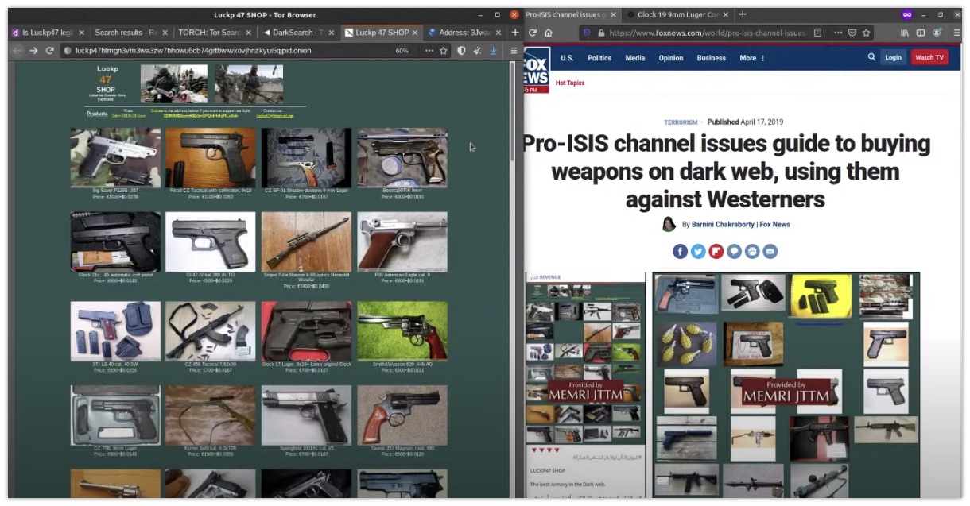Image resolution: width=970 pixels, height=506 pixels.
Task: Click the 60% zoom indicator
Action: pyautogui.click(x=402, y=50)
